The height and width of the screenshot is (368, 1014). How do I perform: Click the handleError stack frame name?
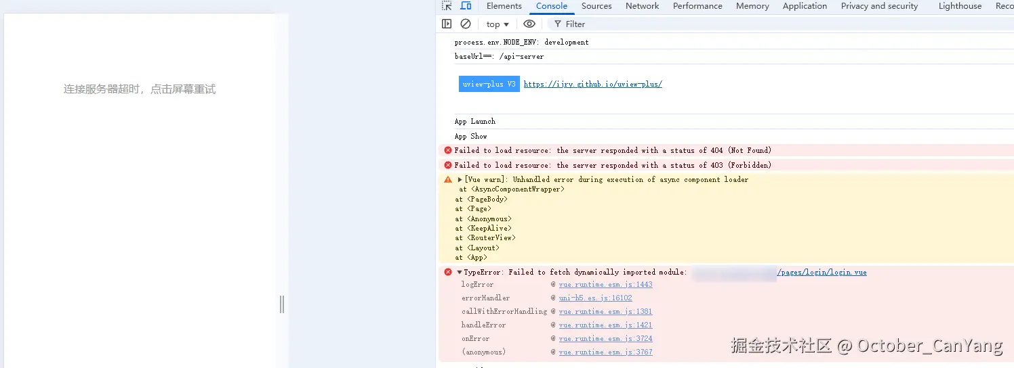pos(484,325)
